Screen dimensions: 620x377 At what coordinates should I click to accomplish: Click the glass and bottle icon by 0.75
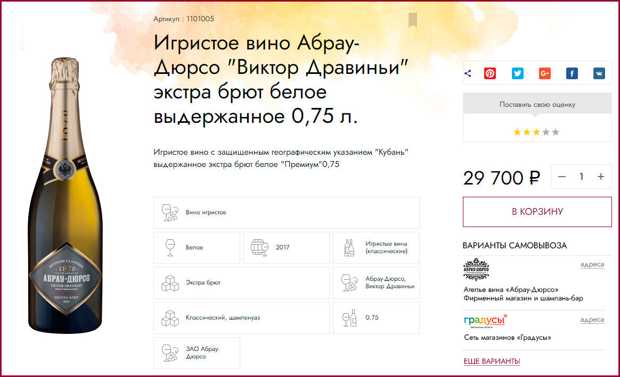(349, 318)
